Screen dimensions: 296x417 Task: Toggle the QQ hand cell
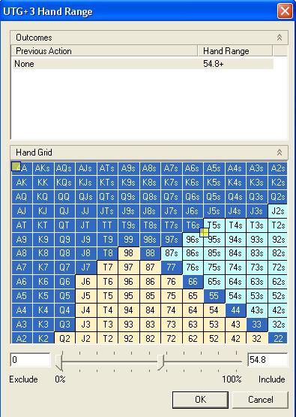[x=64, y=197]
